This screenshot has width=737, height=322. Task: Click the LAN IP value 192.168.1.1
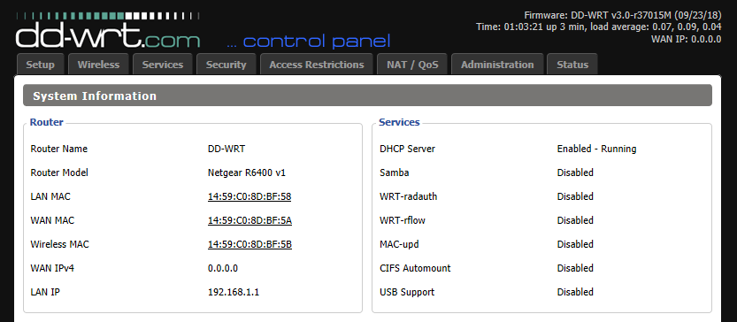(x=234, y=293)
